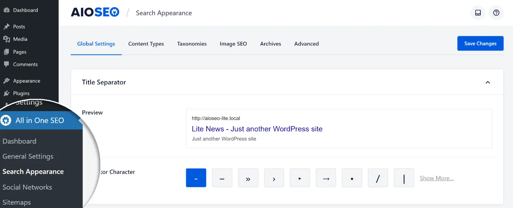The height and width of the screenshot is (208, 513).
Task: Click the Plugins plug icon
Action: [6, 93]
